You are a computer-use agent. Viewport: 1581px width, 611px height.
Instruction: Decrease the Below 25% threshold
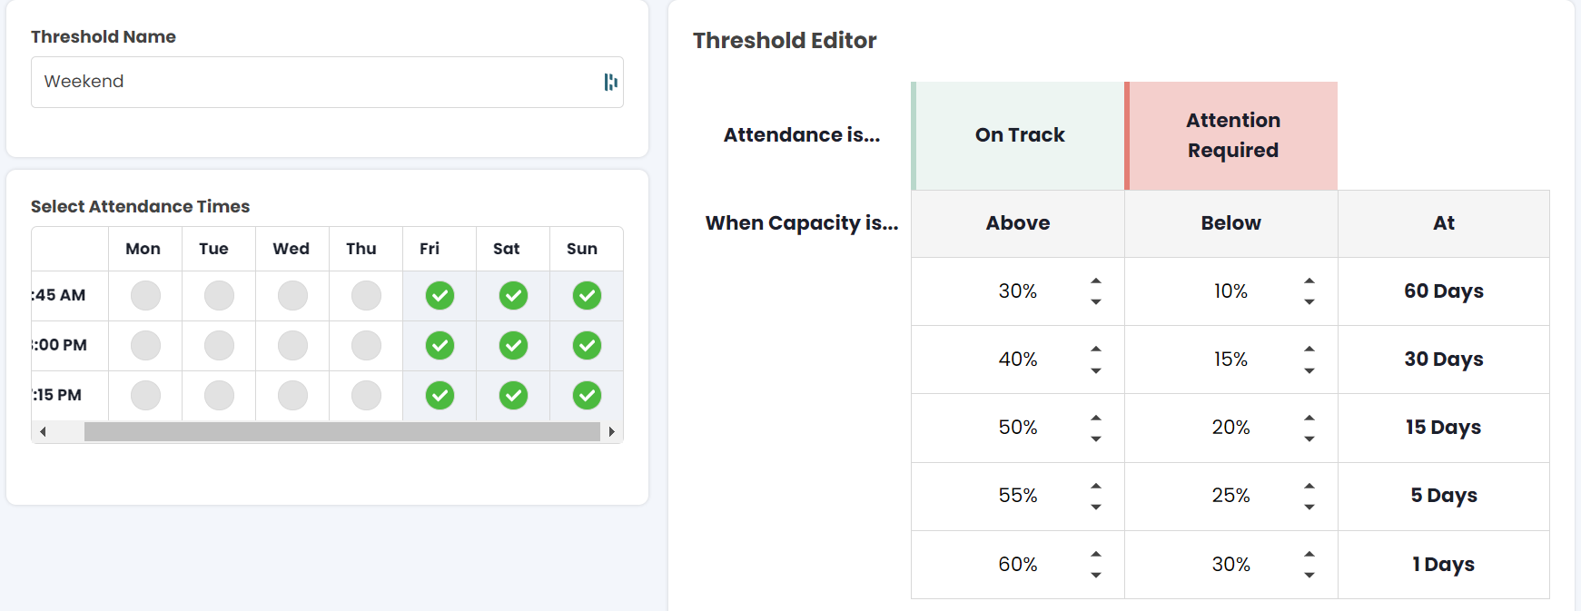(1309, 507)
